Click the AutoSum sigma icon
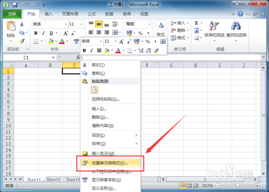 tap(197, 23)
